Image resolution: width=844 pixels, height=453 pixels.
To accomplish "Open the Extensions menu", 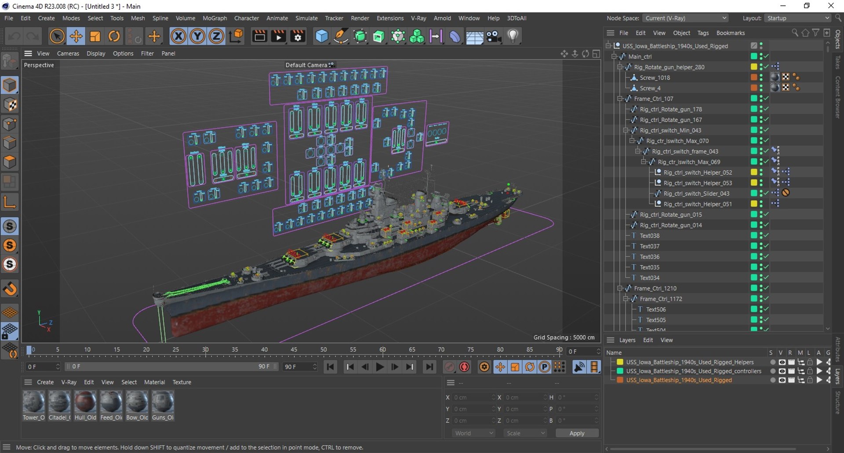I will click(x=390, y=18).
